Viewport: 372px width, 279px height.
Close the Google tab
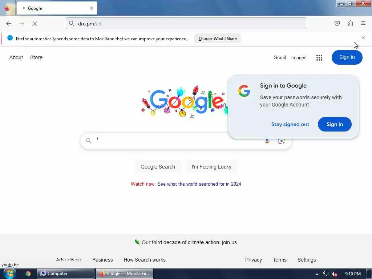tap(92, 8)
